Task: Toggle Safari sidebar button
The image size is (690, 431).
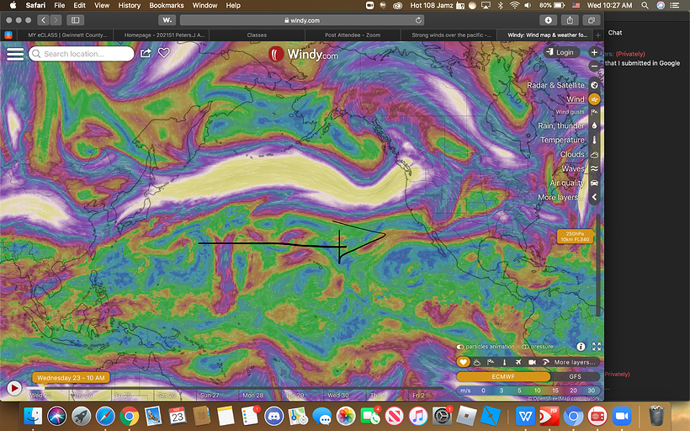Action: click(75, 20)
